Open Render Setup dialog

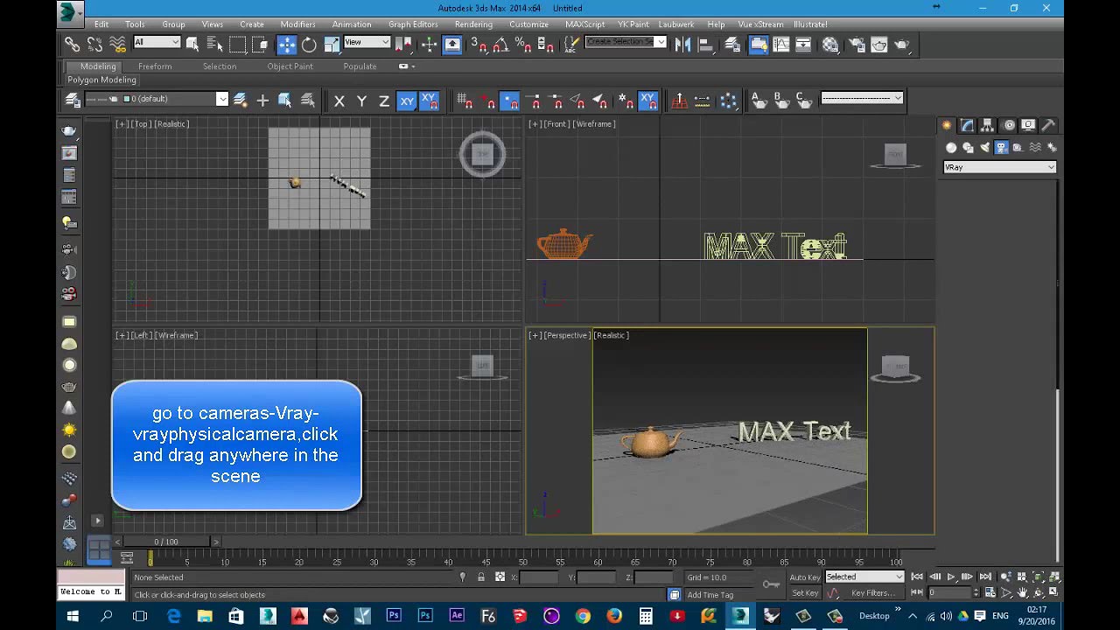858,44
